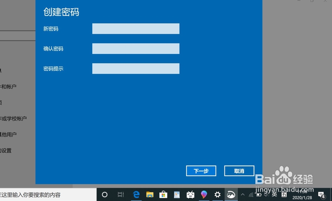Image resolution: width=332 pixels, height=201 pixels.
Task: Open the Action Center with 4 notifications
Action: click(x=321, y=195)
